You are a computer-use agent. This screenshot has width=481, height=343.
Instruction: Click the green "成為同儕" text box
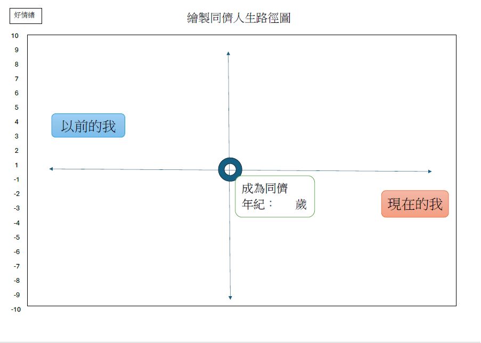274,196
